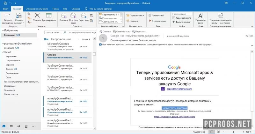Collapse the ribbon
The image size is (255, 134).
coord(252,26)
